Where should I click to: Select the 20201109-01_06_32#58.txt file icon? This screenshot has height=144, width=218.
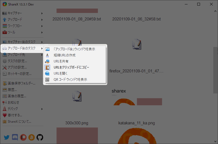(x=137, y=44)
